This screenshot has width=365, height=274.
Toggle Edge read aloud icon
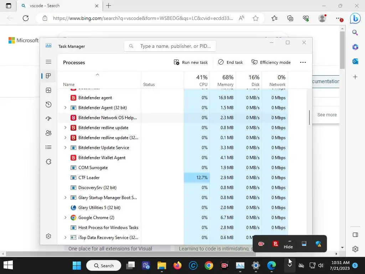[x=241, y=18]
